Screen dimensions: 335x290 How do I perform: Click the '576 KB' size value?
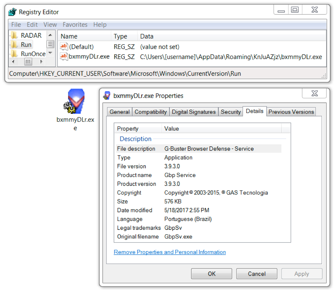click(172, 201)
